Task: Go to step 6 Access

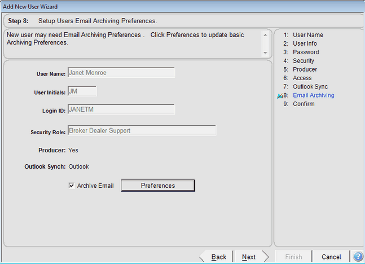Action: tap(302, 78)
